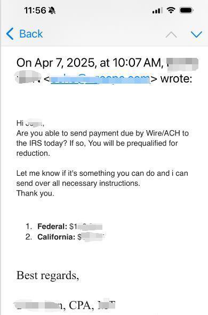Tap the blue Back chevron arrow
This screenshot has width=208, height=315.
[10, 34]
